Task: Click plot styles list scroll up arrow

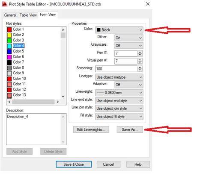Action: point(63,30)
